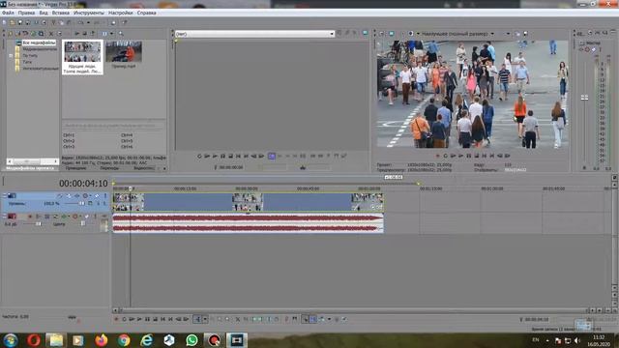
Task: Click Play on the main transport bar
Action: pyautogui.click(x=139, y=319)
